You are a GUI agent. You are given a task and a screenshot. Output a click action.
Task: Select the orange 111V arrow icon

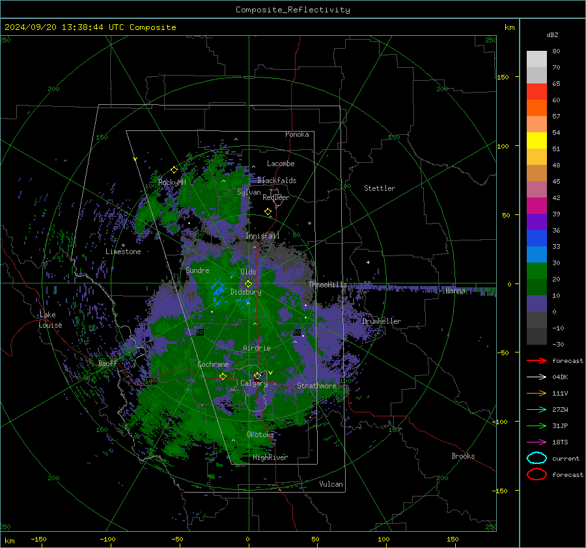click(x=537, y=393)
